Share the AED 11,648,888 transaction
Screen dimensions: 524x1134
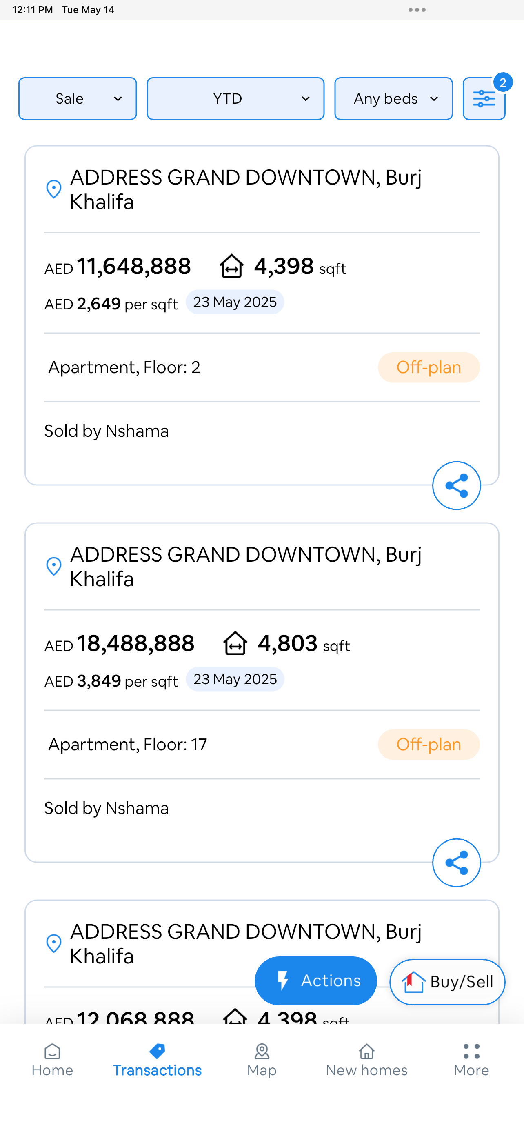456,485
